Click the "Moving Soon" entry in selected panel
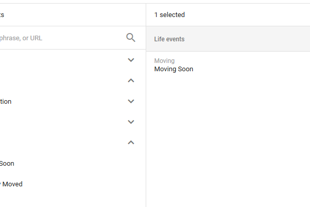 pos(174,69)
